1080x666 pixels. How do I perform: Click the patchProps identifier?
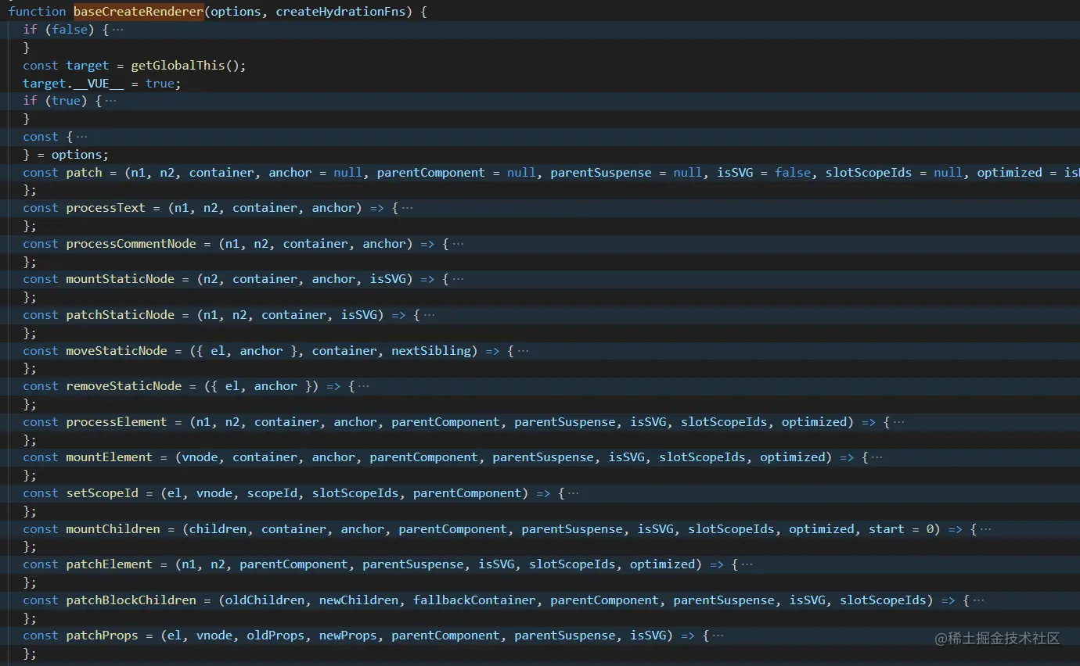[x=103, y=636]
